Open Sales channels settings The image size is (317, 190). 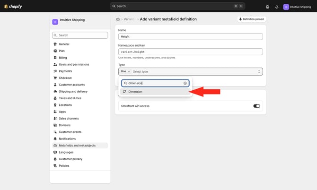click(69, 119)
